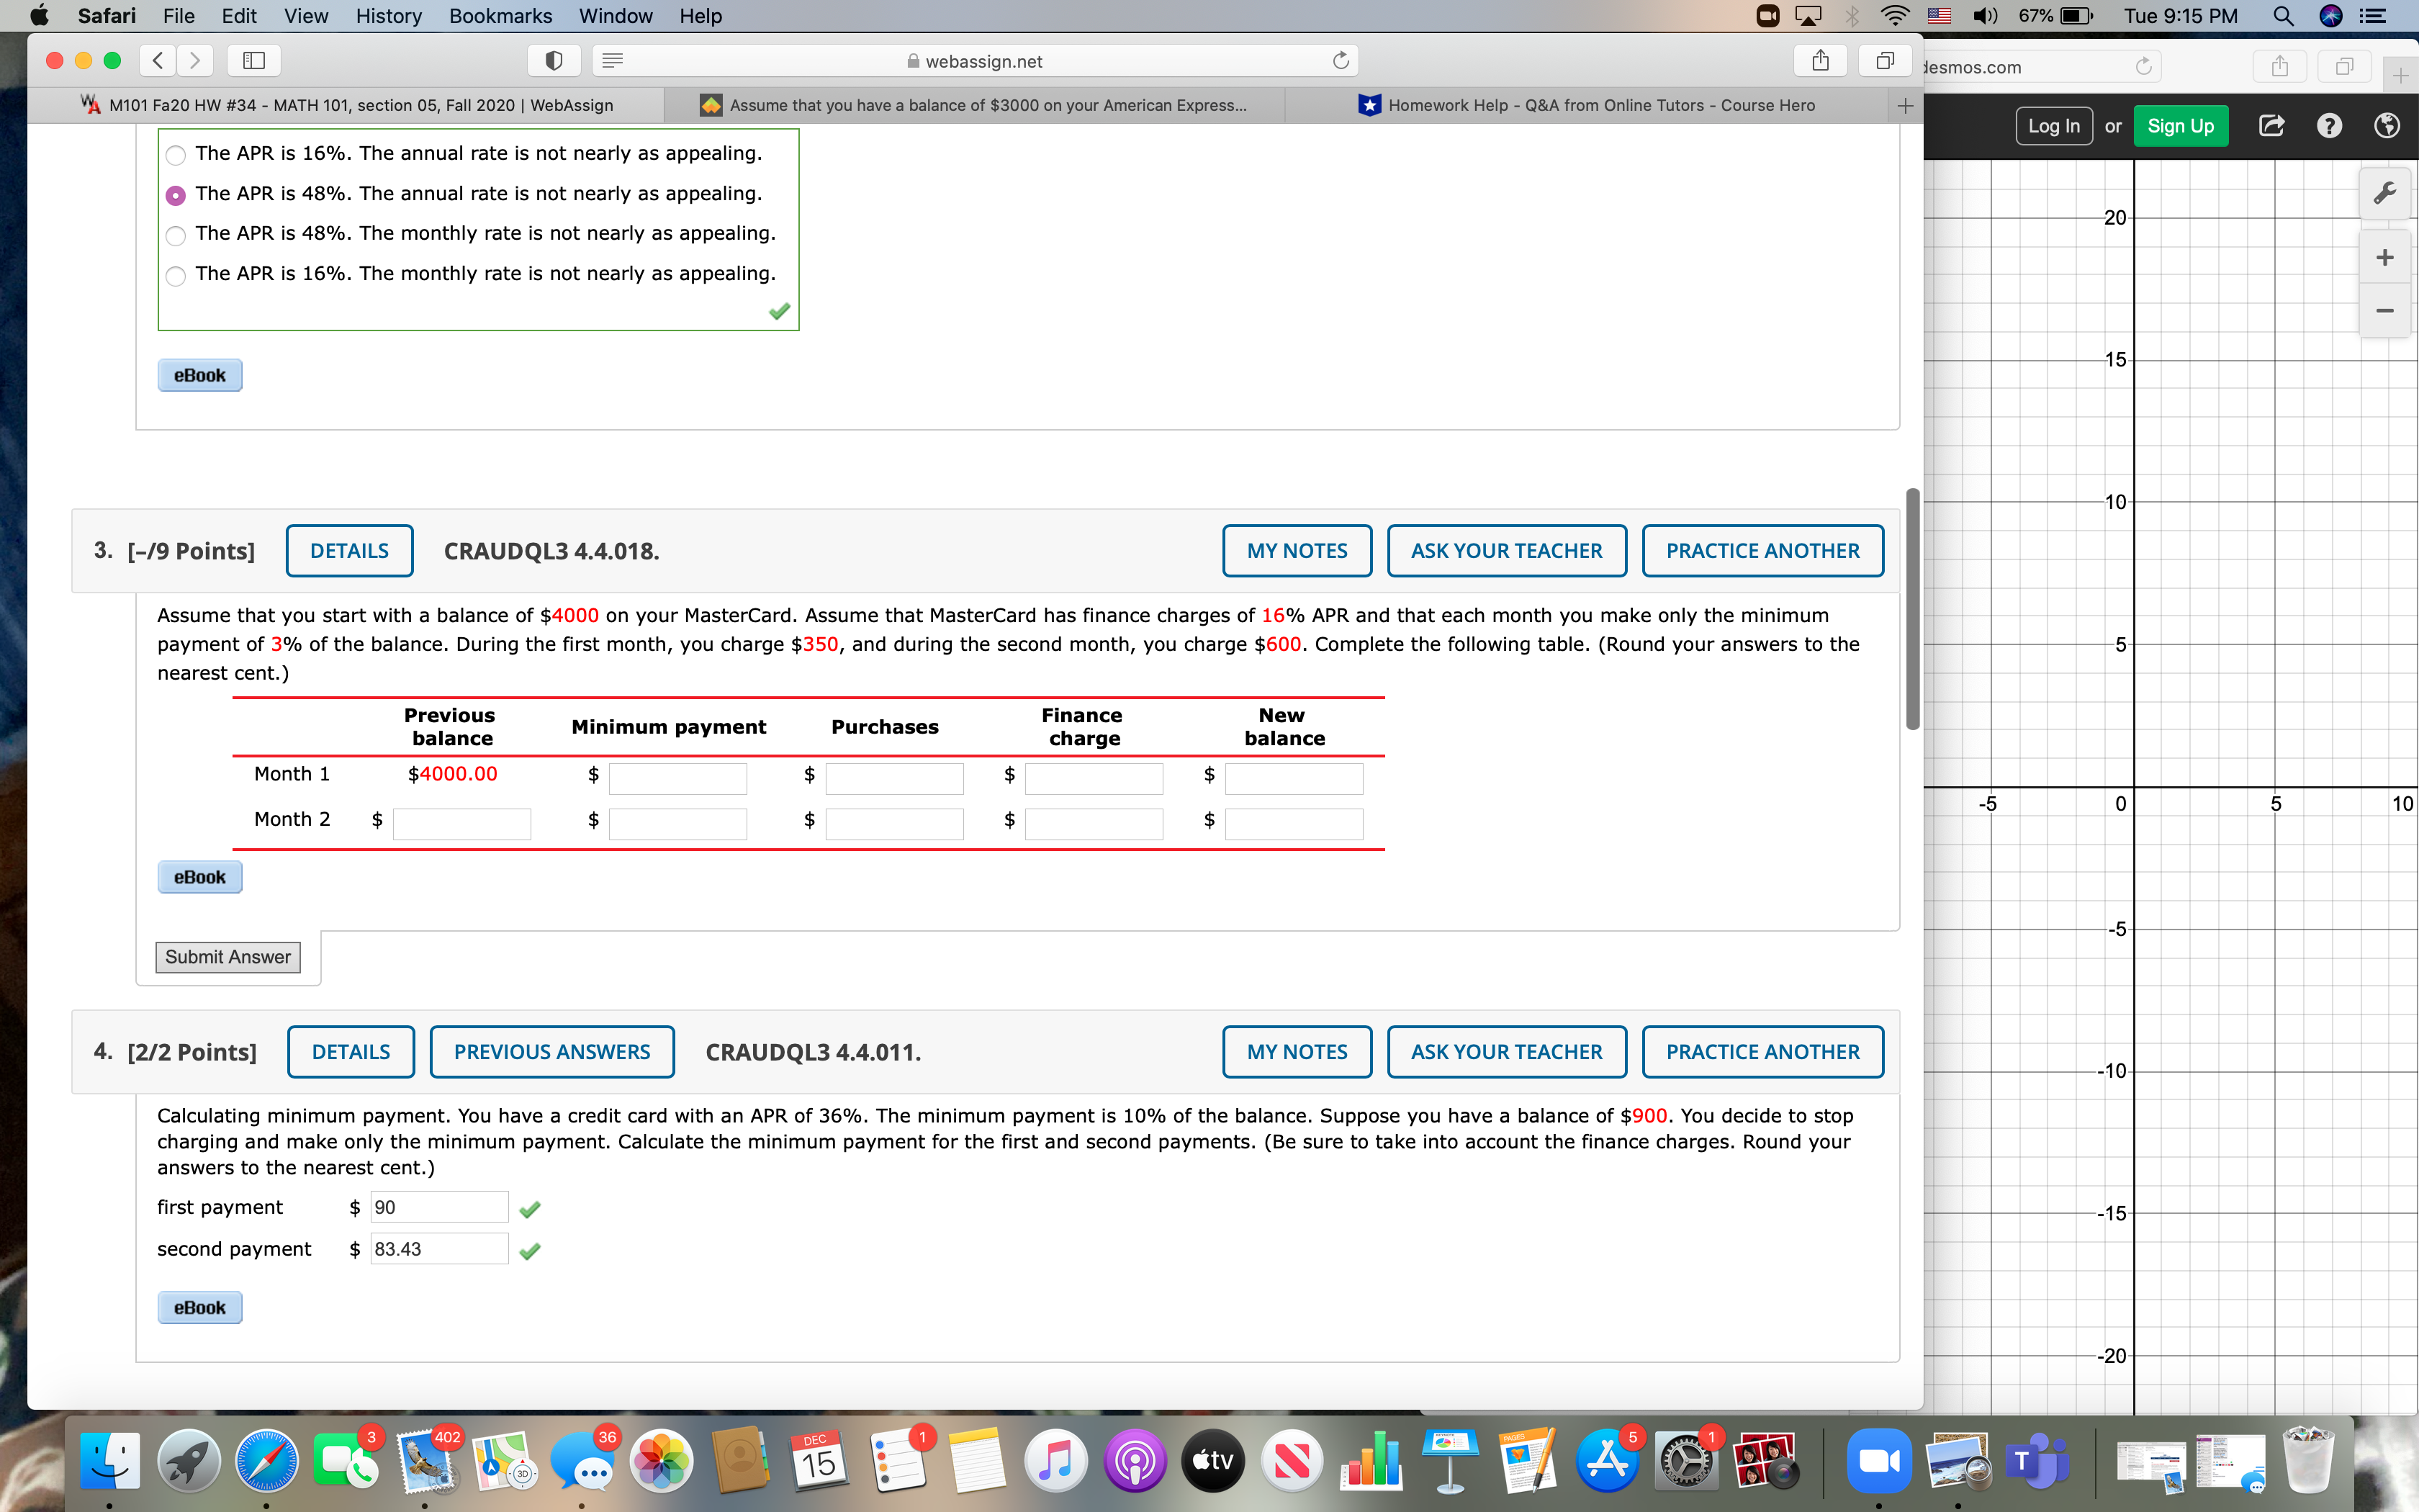2419x1512 pixels.
Task: Click the eBook button under question 3
Action: tap(199, 876)
